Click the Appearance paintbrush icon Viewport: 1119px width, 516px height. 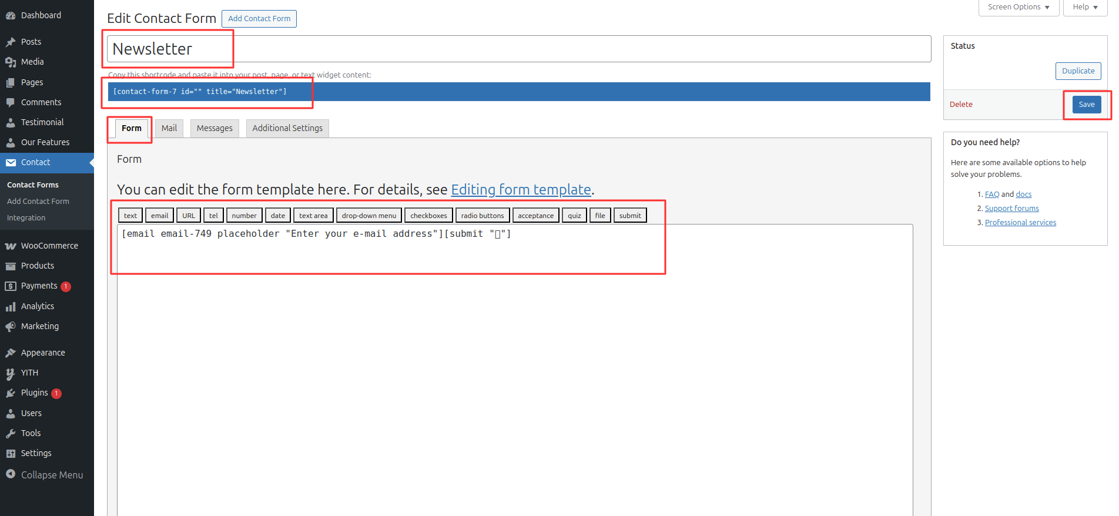pyautogui.click(x=11, y=353)
